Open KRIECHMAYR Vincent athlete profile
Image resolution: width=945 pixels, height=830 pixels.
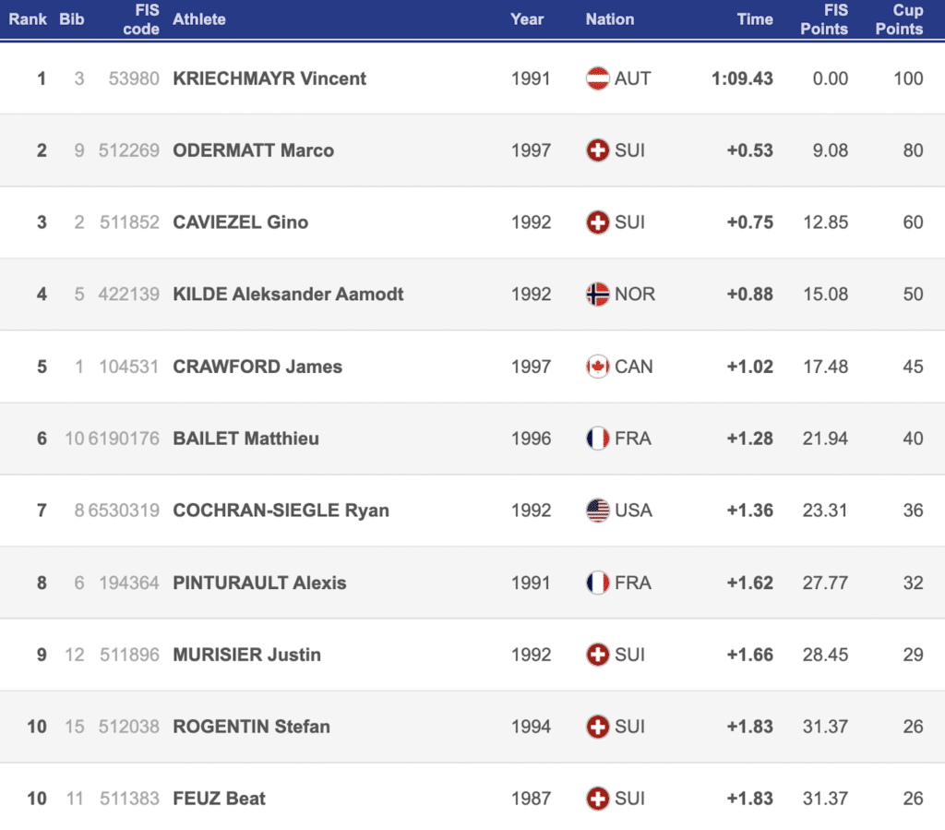click(269, 78)
